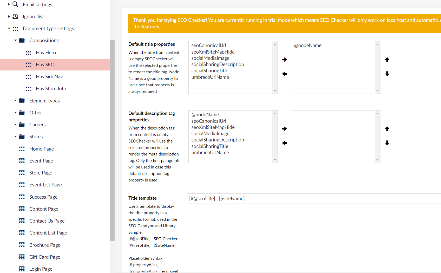Click the Brochure Page document icon

22,245
